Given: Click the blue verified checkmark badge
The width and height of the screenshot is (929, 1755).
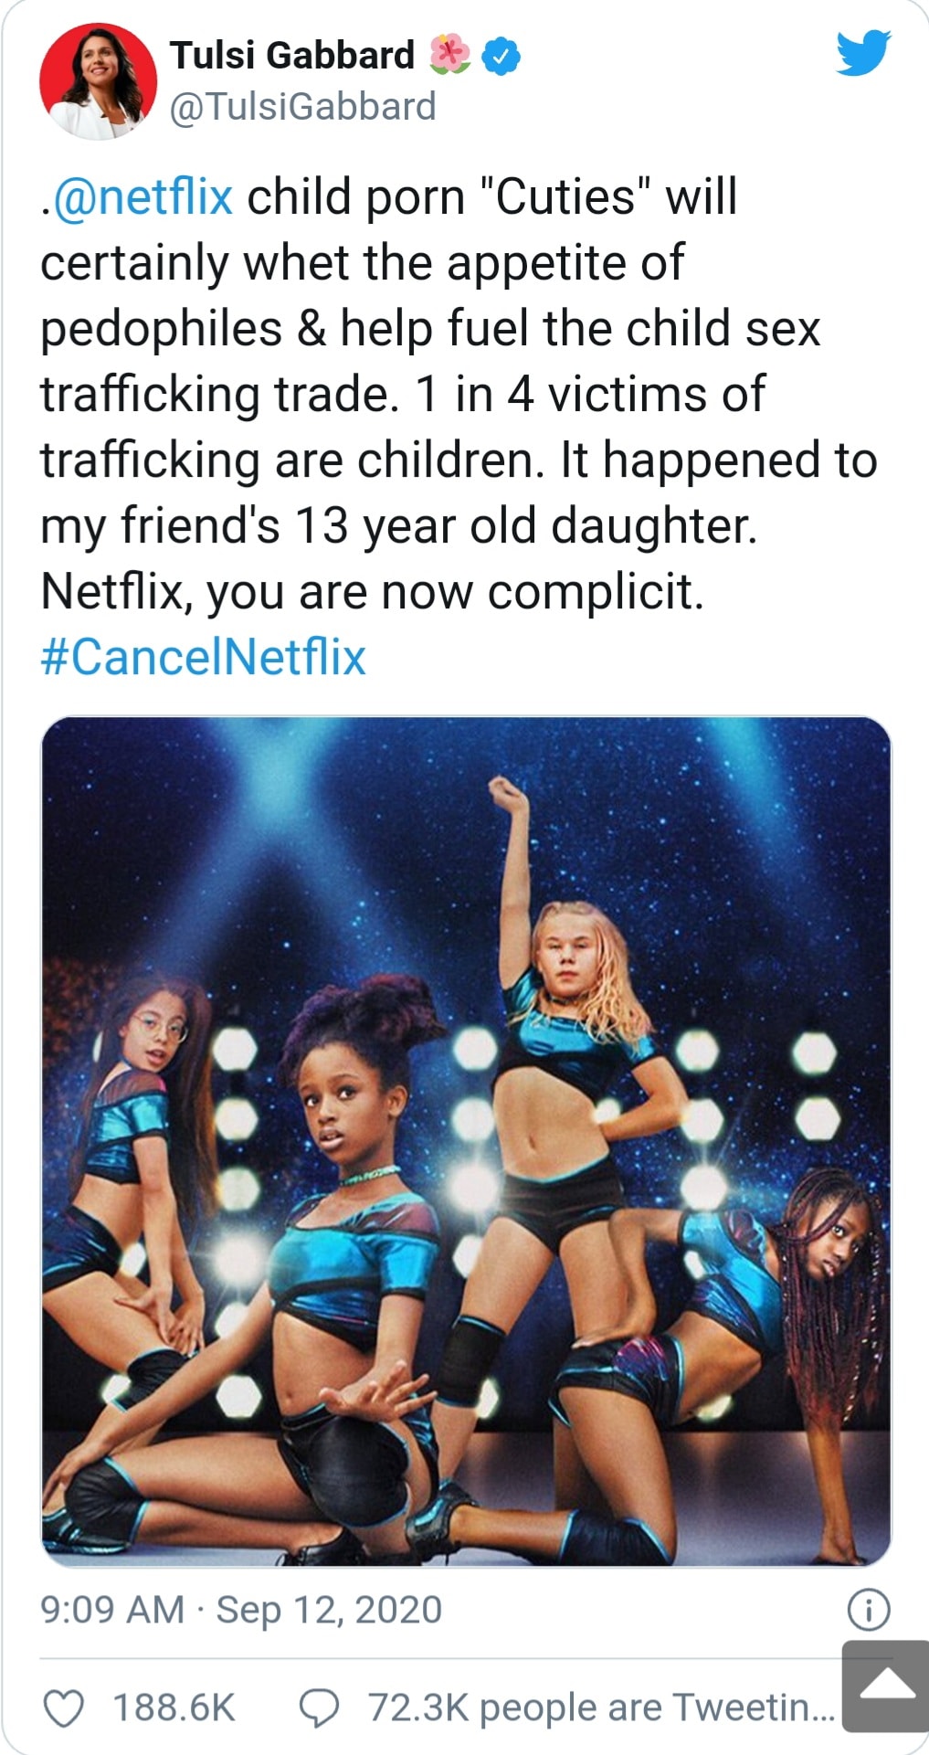Looking at the screenshot, I should point(501,57).
